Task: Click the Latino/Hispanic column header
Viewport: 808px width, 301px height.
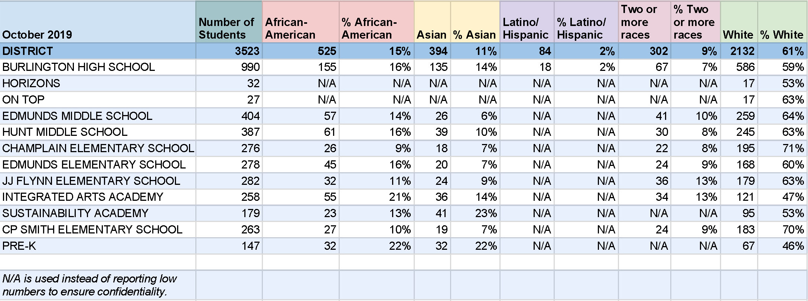Action: (x=527, y=22)
